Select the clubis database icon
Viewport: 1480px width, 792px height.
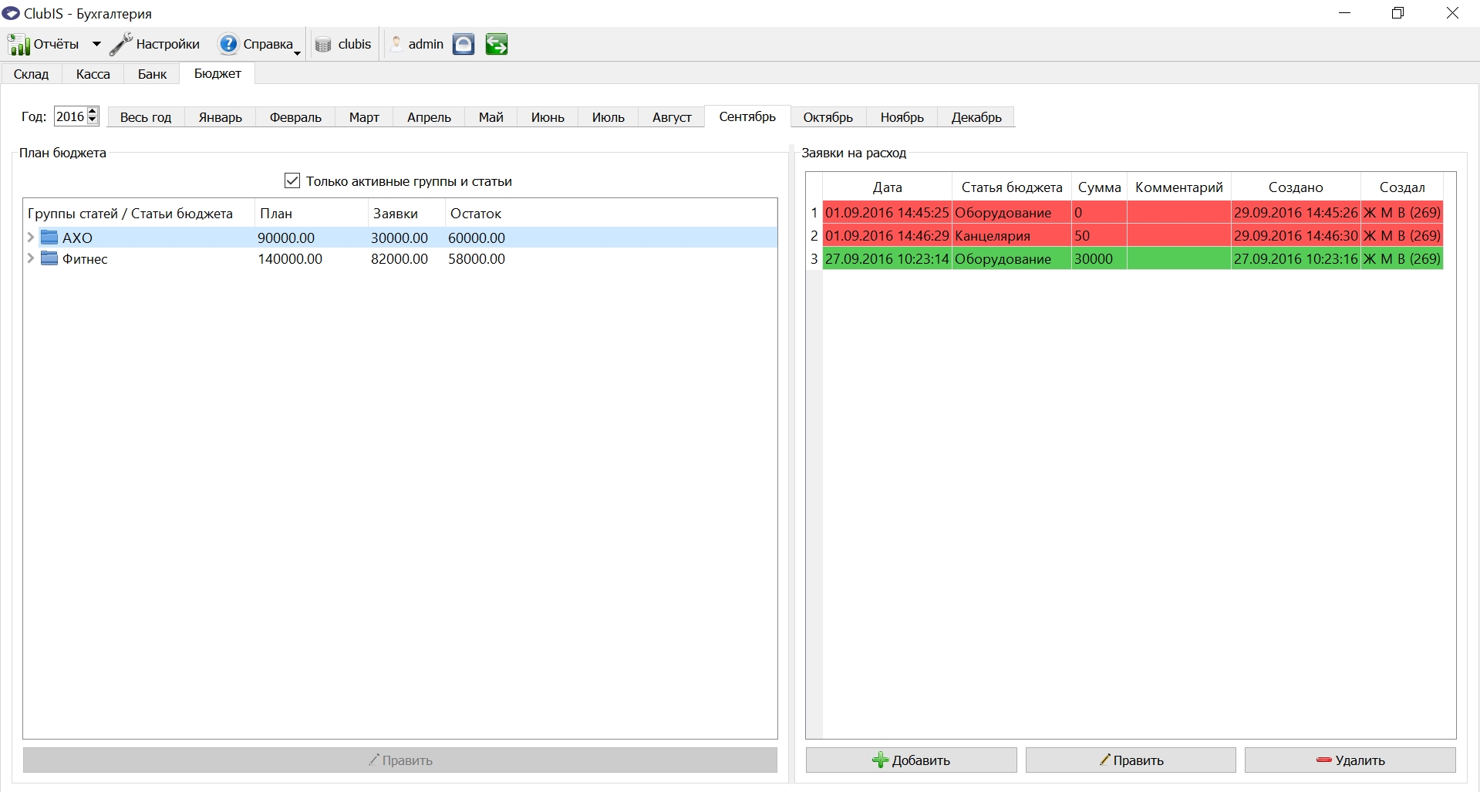click(x=323, y=45)
